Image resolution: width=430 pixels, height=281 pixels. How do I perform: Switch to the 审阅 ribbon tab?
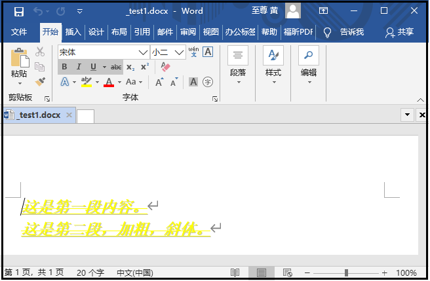click(x=188, y=32)
